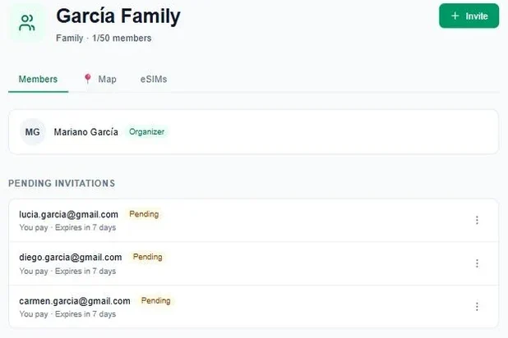508x338 pixels.
Task: Open three-dot menu for diego.garcia@gmail.com invitation
Action: pyautogui.click(x=477, y=263)
